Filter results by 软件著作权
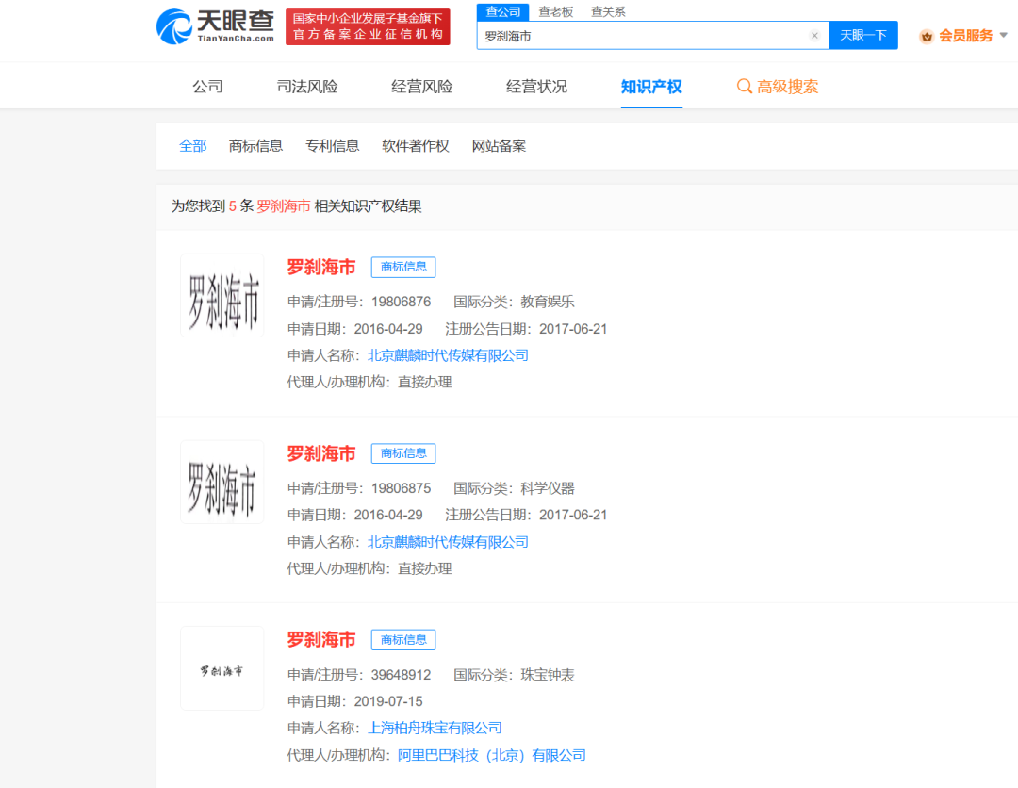Screen dimensions: 1018x788 pos(416,146)
